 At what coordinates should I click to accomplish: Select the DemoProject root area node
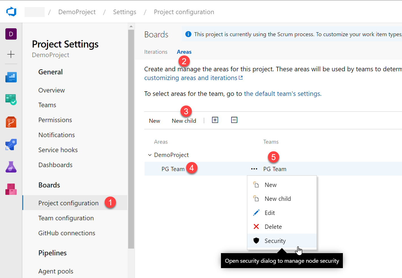[x=171, y=155]
